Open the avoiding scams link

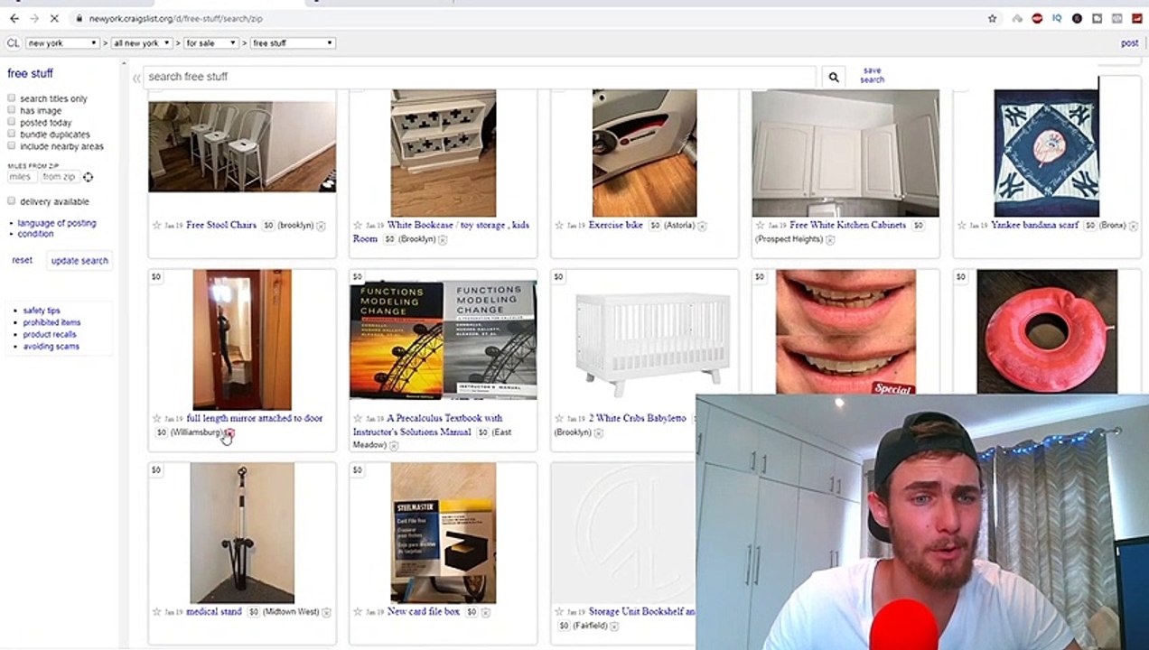click(x=51, y=346)
